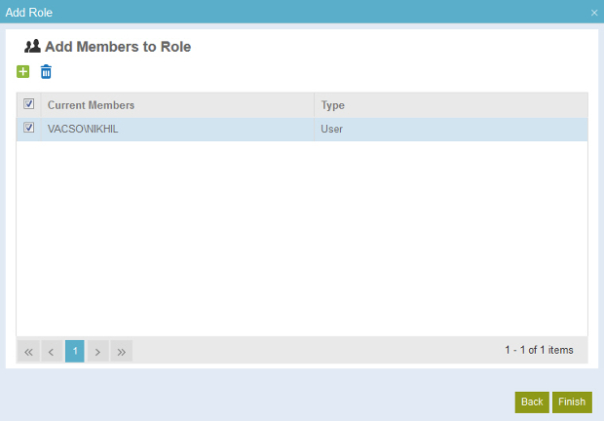Viewport: 604px width, 421px height.
Task: Sort by Current Members column header
Action: [91, 105]
